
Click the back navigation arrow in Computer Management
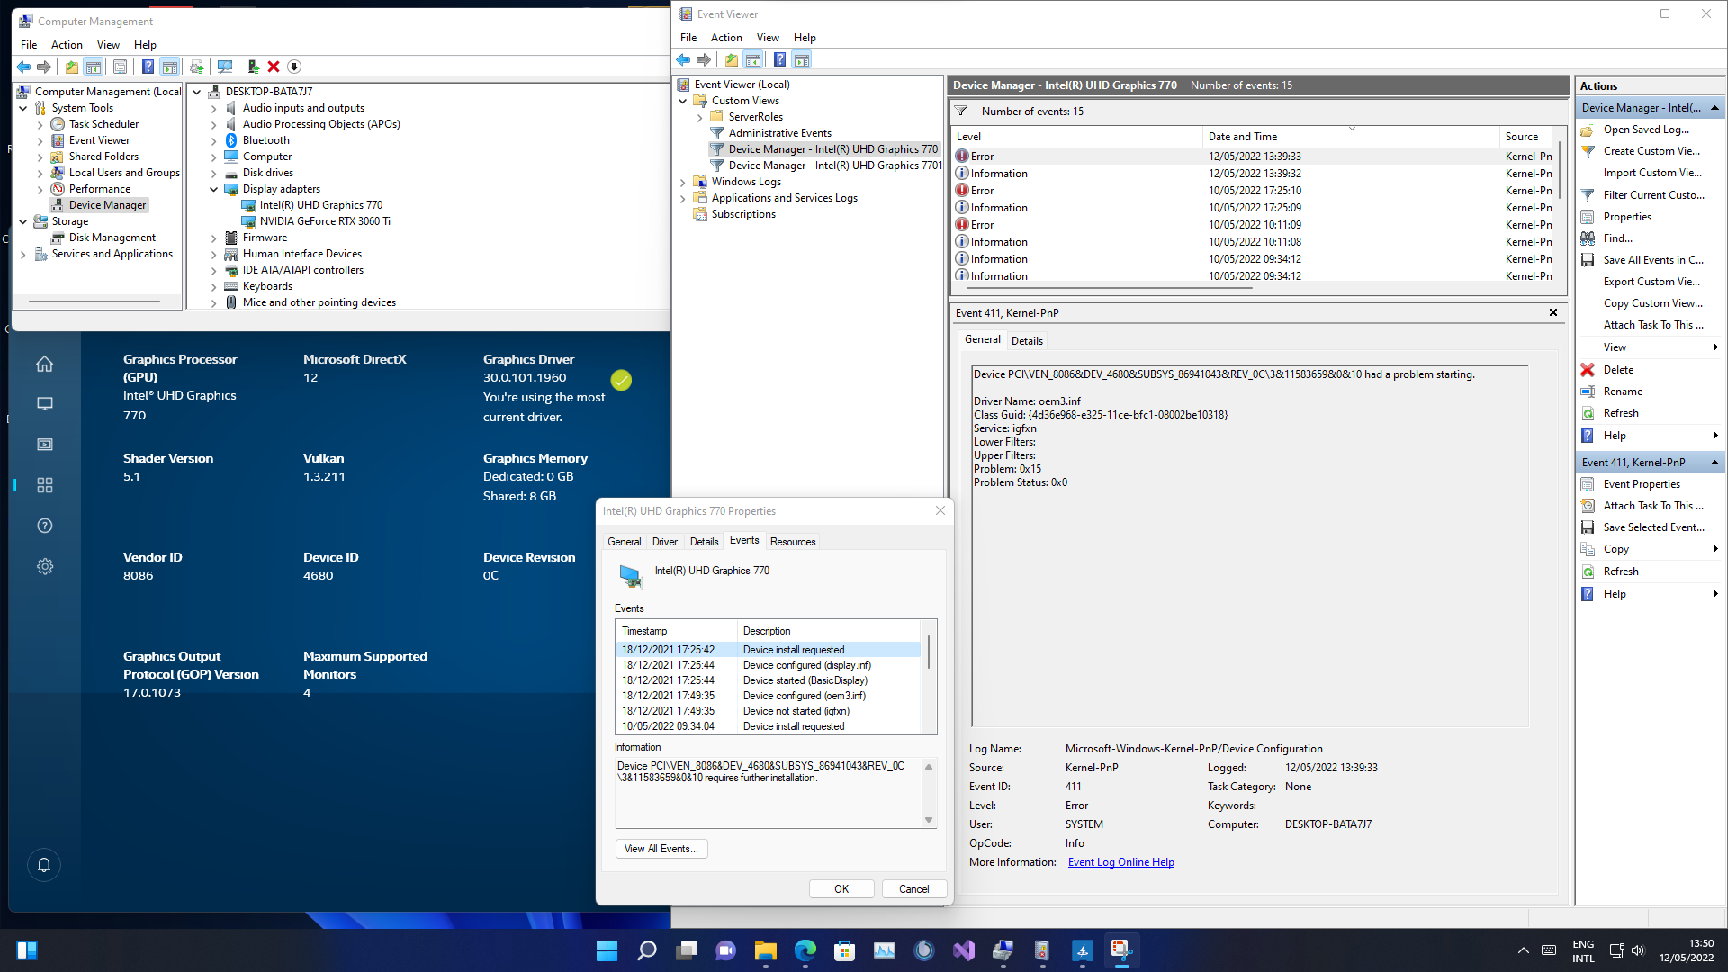(23, 67)
